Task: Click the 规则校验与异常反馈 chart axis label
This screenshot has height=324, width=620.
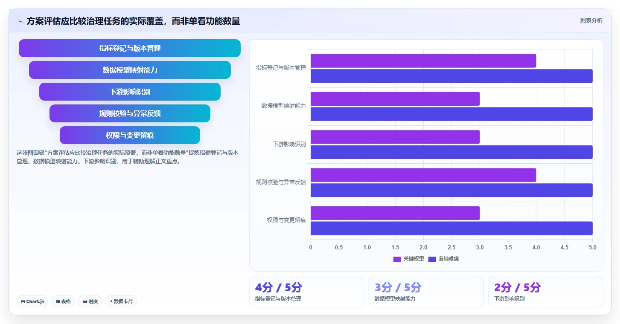Action: pyautogui.click(x=281, y=182)
